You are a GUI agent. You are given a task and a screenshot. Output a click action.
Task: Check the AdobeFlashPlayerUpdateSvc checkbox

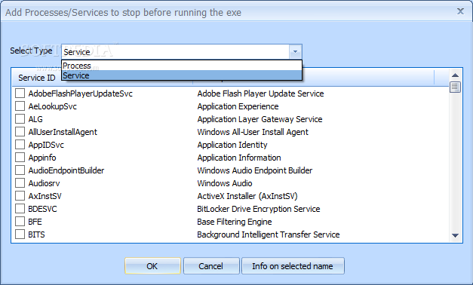point(20,93)
